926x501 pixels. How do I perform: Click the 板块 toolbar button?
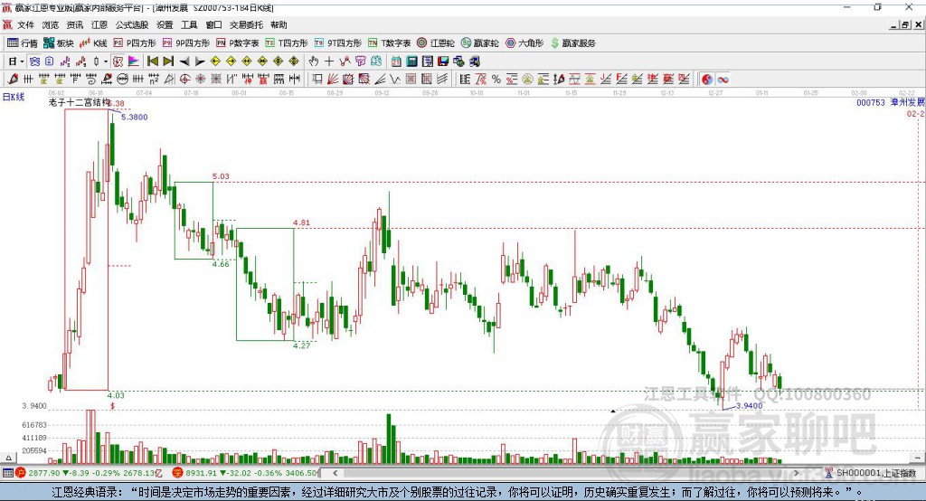tap(59, 43)
